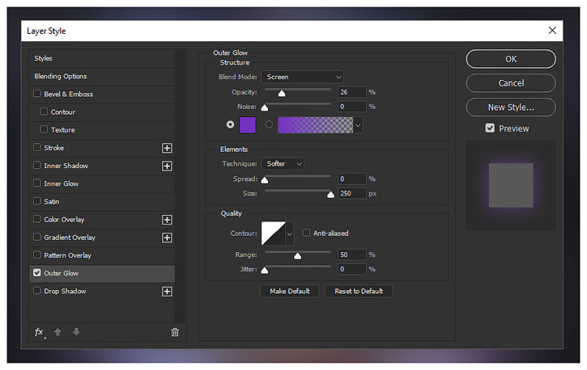Move effect up with arrow icon

pos(57,332)
